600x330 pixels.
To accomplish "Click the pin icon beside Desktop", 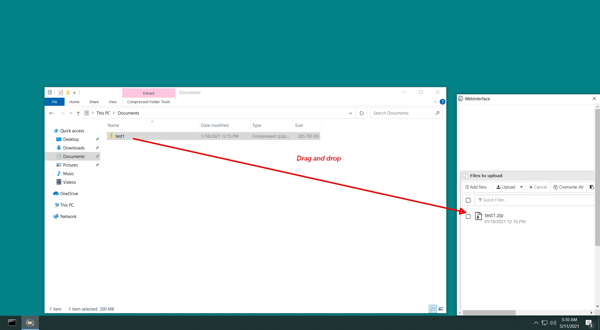I will click(97, 139).
